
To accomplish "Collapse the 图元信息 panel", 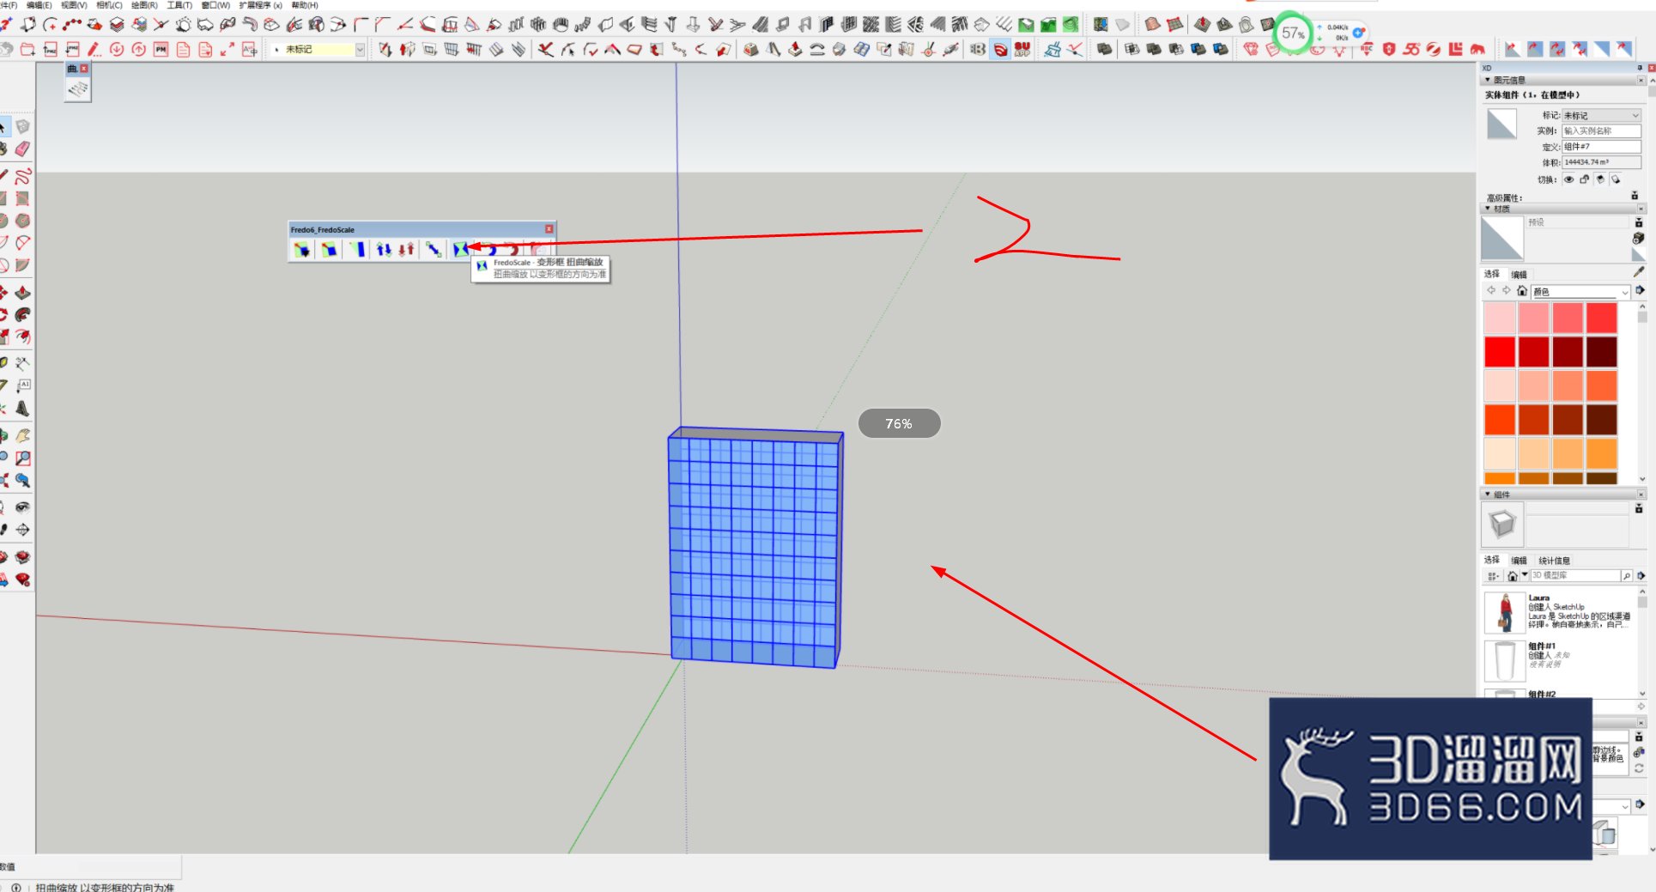I will [1488, 80].
